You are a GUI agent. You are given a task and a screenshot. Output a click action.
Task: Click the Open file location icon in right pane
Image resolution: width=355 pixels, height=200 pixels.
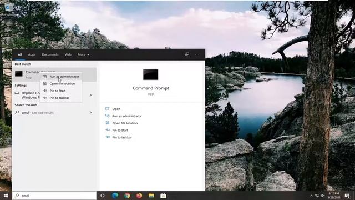[x=107, y=123]
